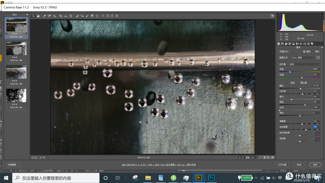Select the Color Sampler tool

[49, 16]
